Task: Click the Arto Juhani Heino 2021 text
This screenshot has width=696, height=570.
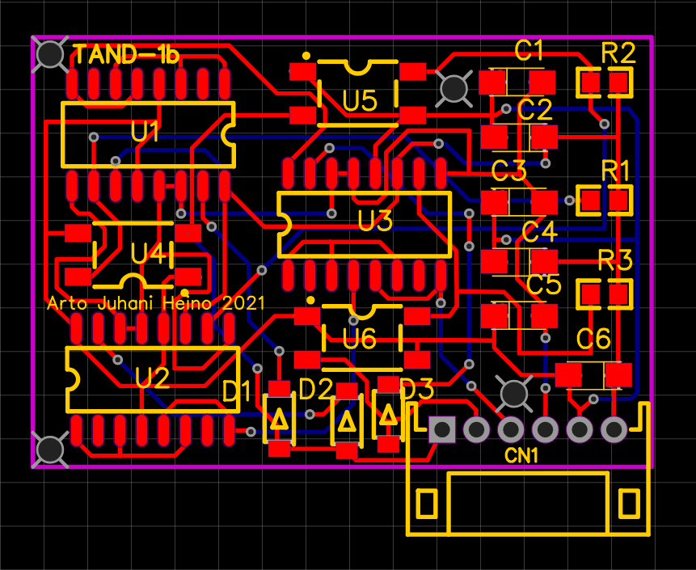Action: click(156, 304)
